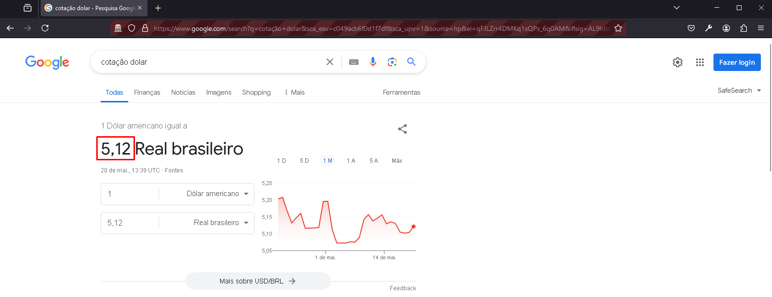Image resolution: width=772 pixels, height=297 pixels.
Task: Click the private browsing mask icon in address bar
Action: point(118,28)
